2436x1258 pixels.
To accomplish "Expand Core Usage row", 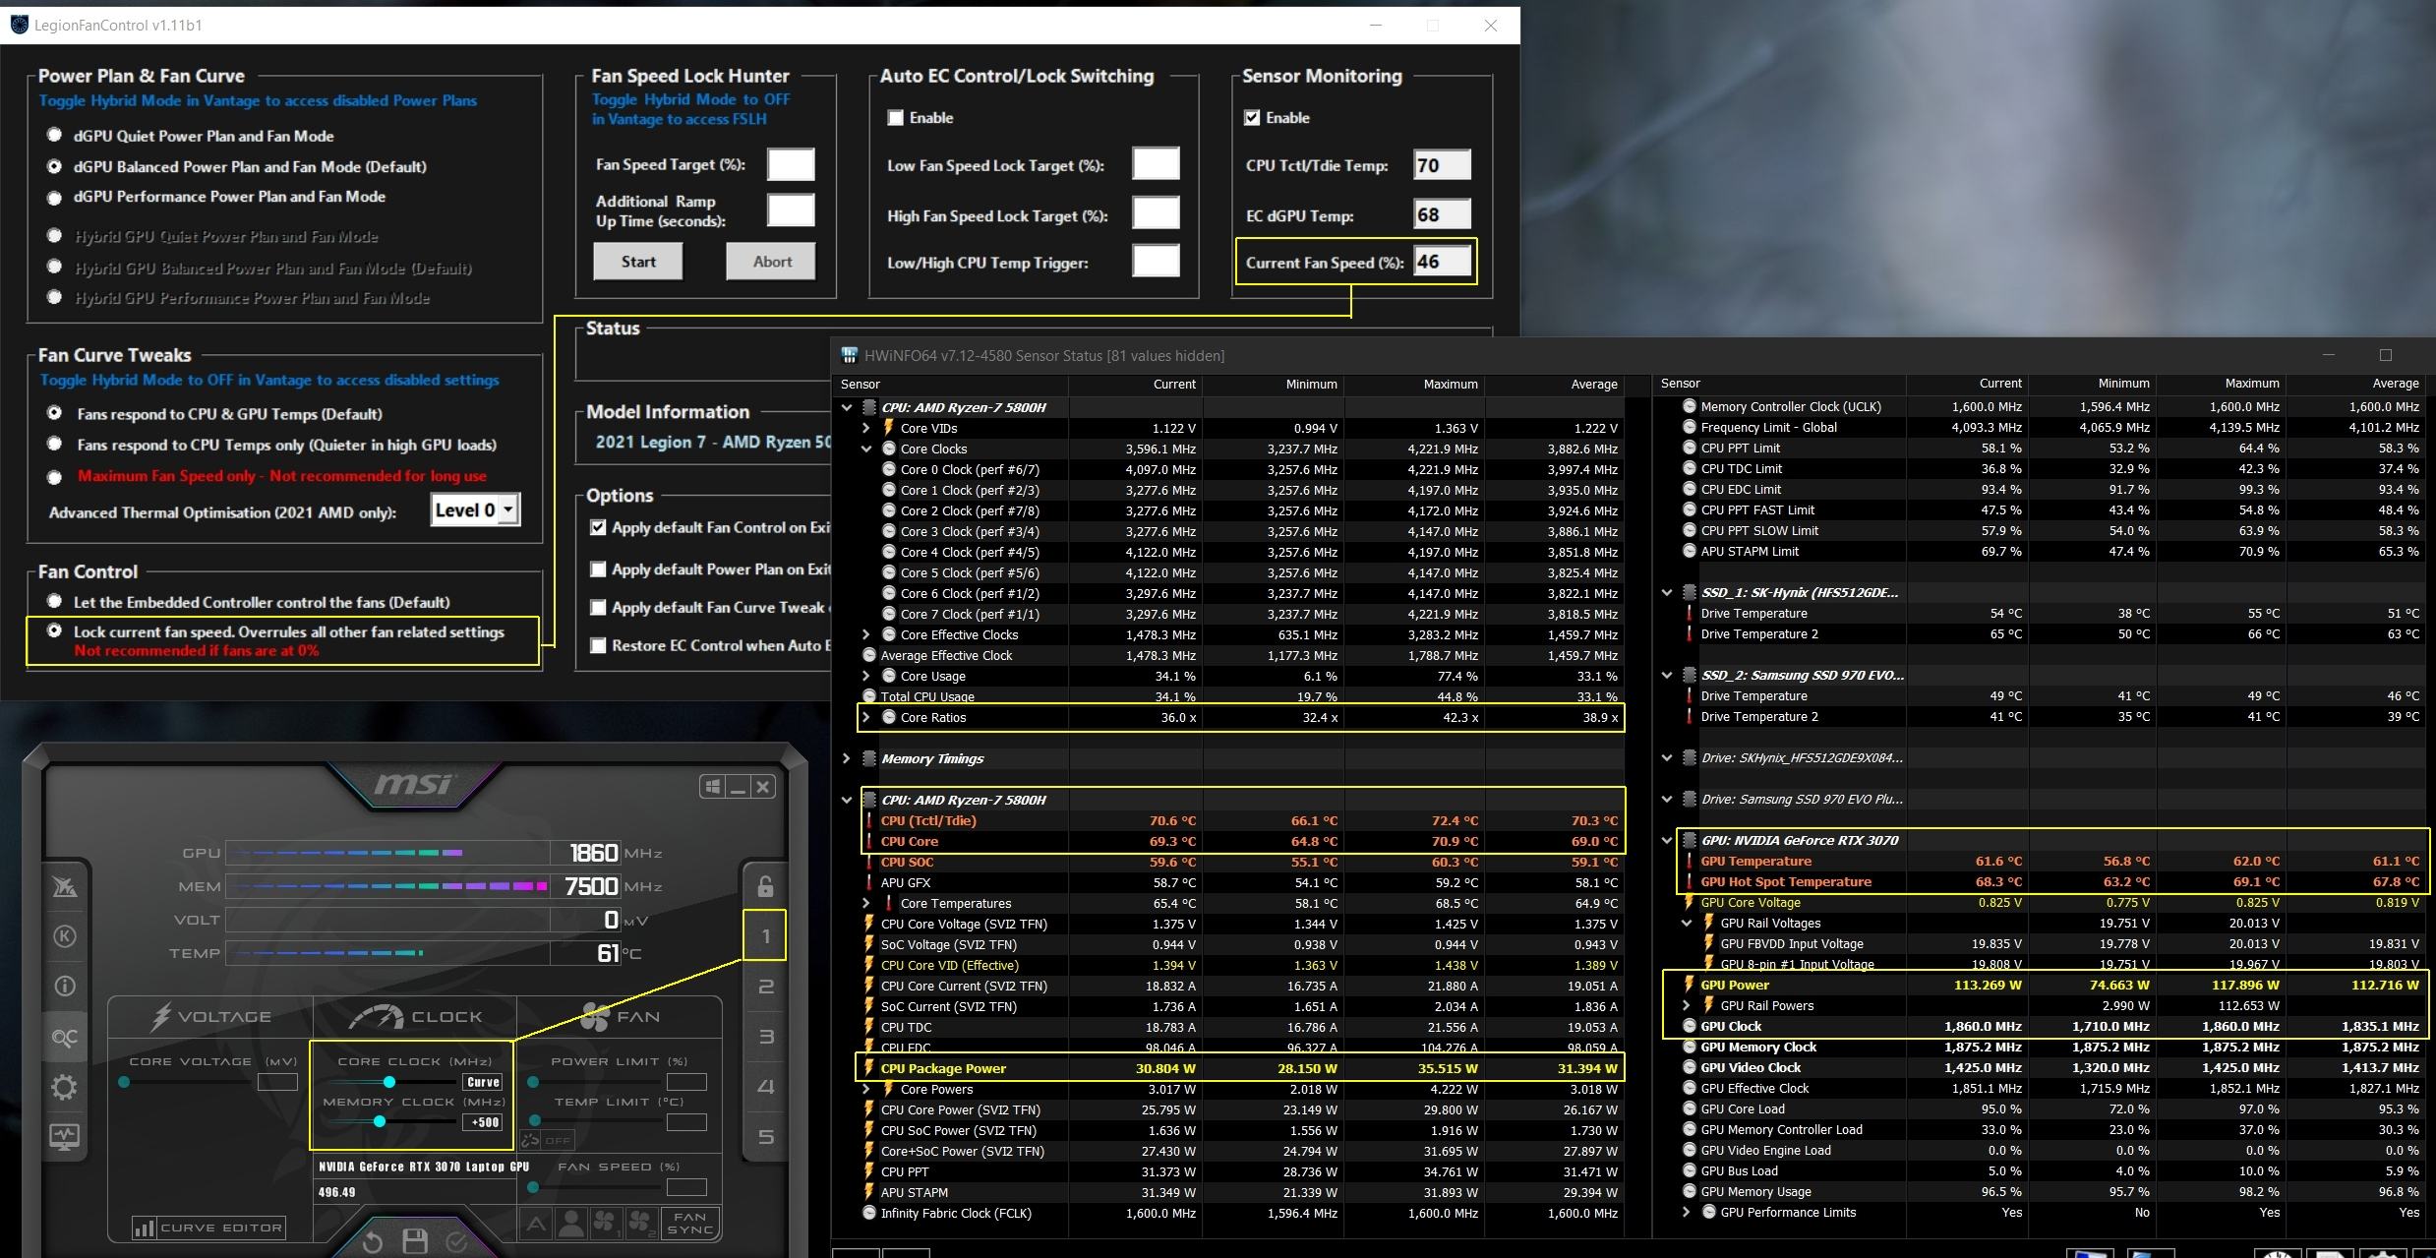I will coord(865,676).
